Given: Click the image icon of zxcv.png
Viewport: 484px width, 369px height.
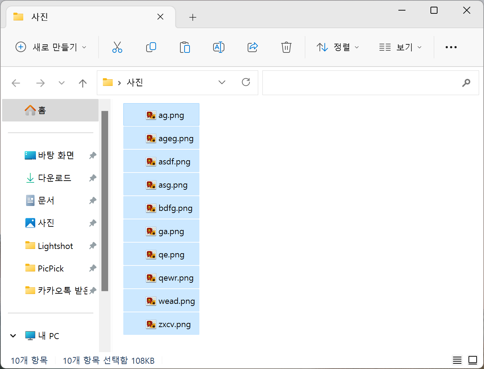Looking at the screenshot, I should [151, 324].
